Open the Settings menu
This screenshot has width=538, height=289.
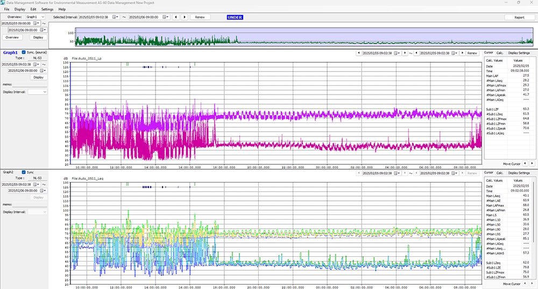(x=47, y=9)
